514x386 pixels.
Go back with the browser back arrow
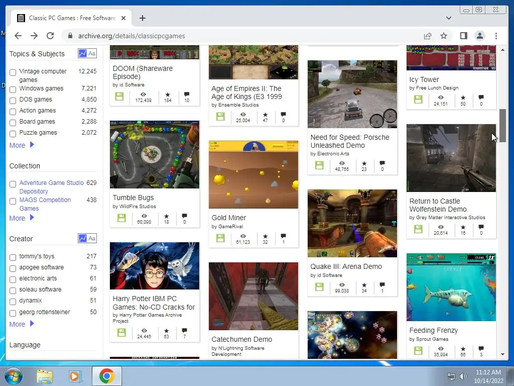tap(18, 36)
